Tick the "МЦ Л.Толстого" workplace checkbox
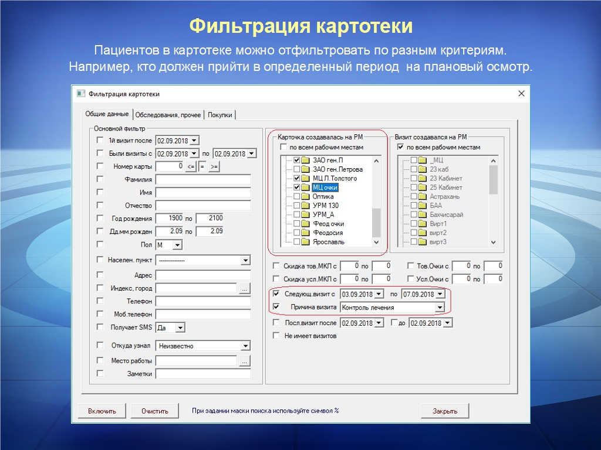The height and width of the screenshot is (450, 601). coord(296,178)
